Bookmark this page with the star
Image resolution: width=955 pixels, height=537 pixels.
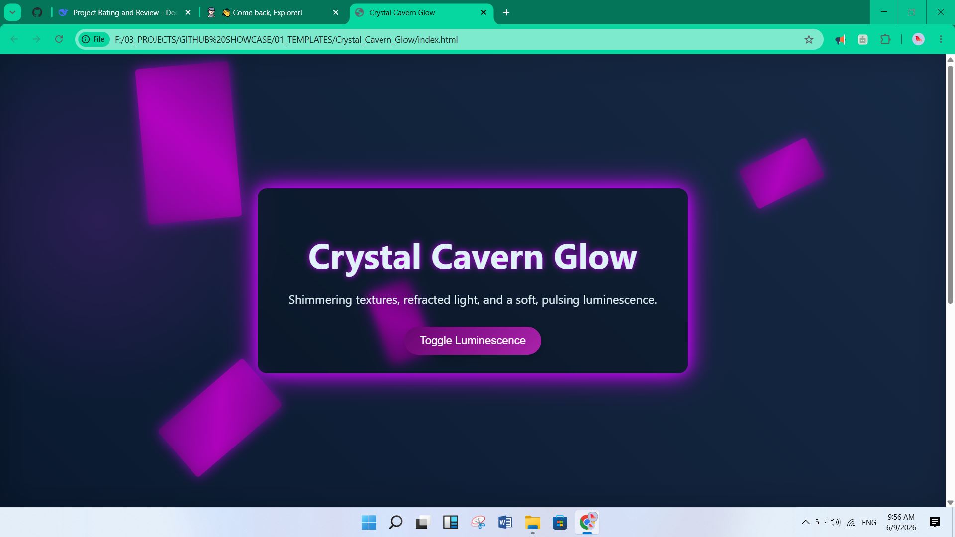point(809,39)
